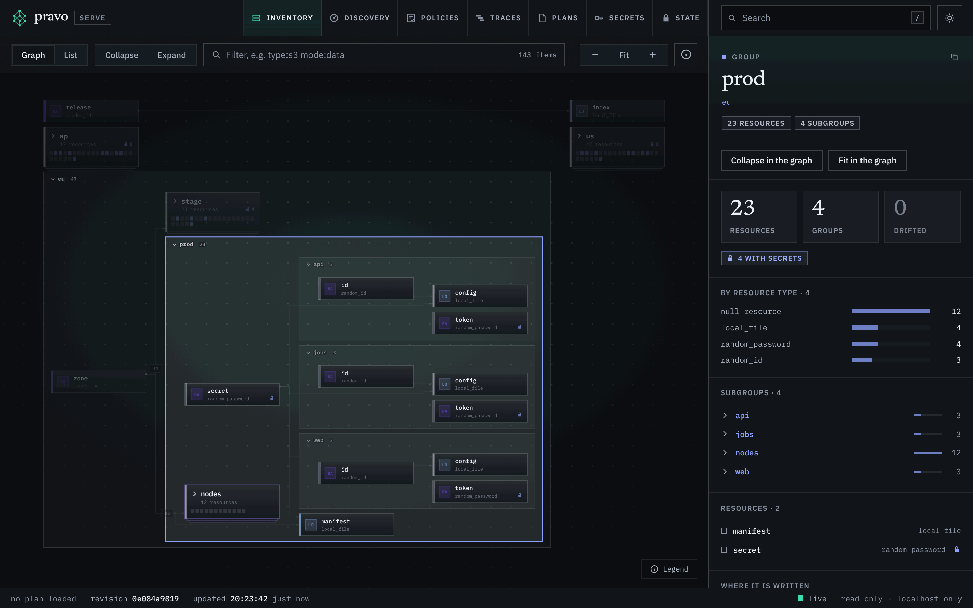The image size is (973, 608).
Task: Switch to List view
Action: tap(70, 55)
